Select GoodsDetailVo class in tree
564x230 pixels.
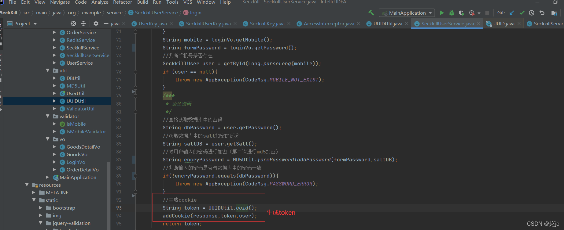point(83,147)
